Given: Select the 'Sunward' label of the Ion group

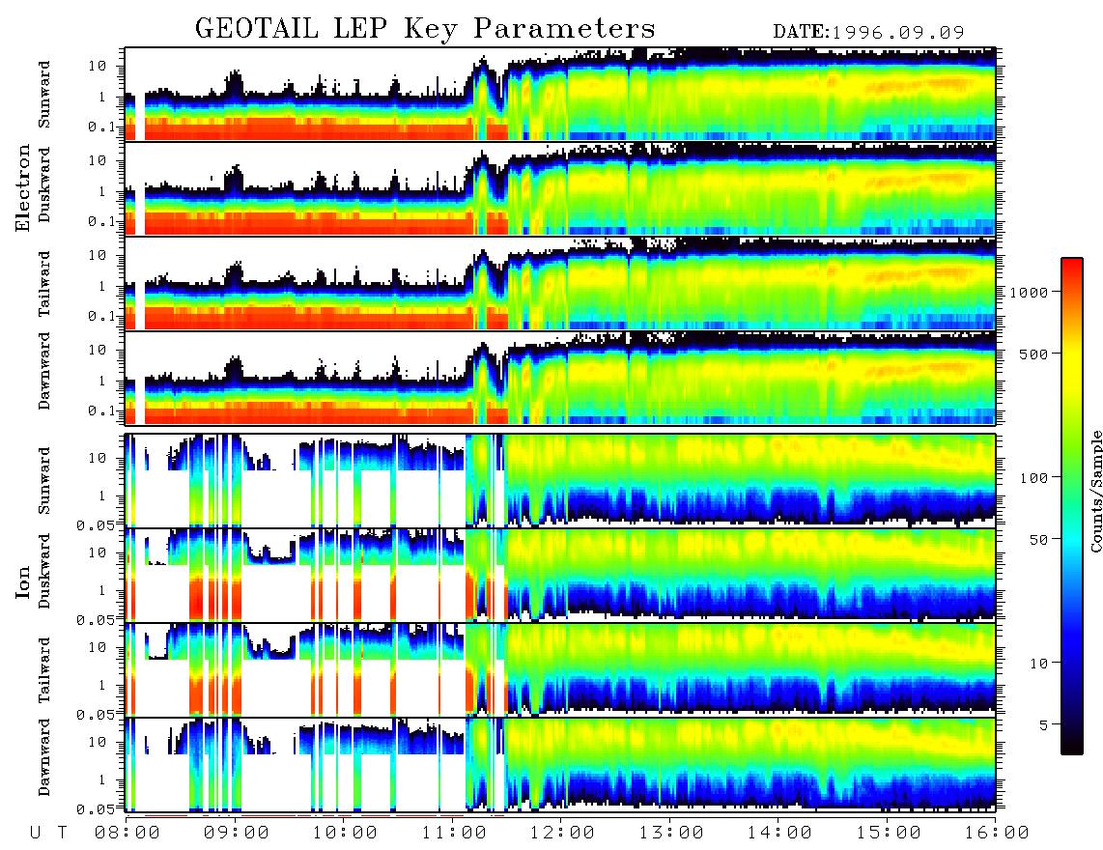Looking at the screenshot, I should pos(44,480).
